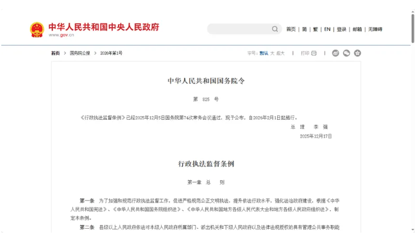Set font size to 默认

[264, 53]
